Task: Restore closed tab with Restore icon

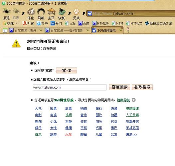Action: tap(62, 12)
